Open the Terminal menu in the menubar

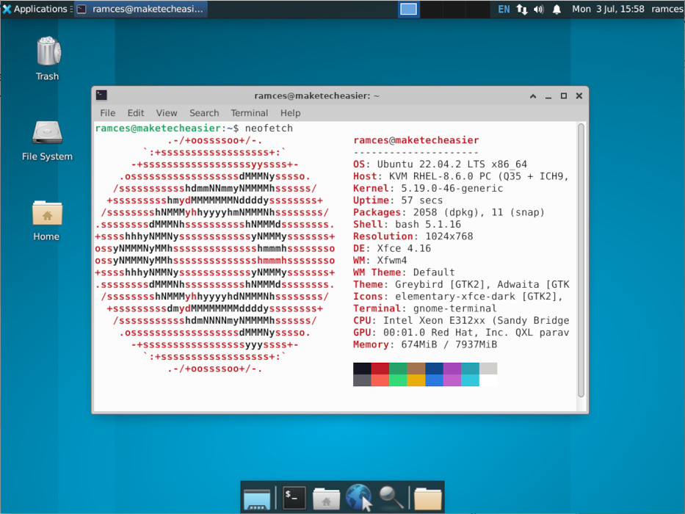click(249, 113)
